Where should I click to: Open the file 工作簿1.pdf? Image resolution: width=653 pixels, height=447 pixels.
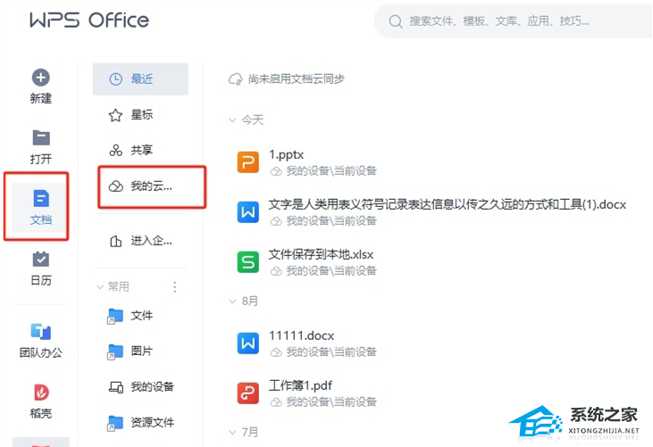[300, 385]
